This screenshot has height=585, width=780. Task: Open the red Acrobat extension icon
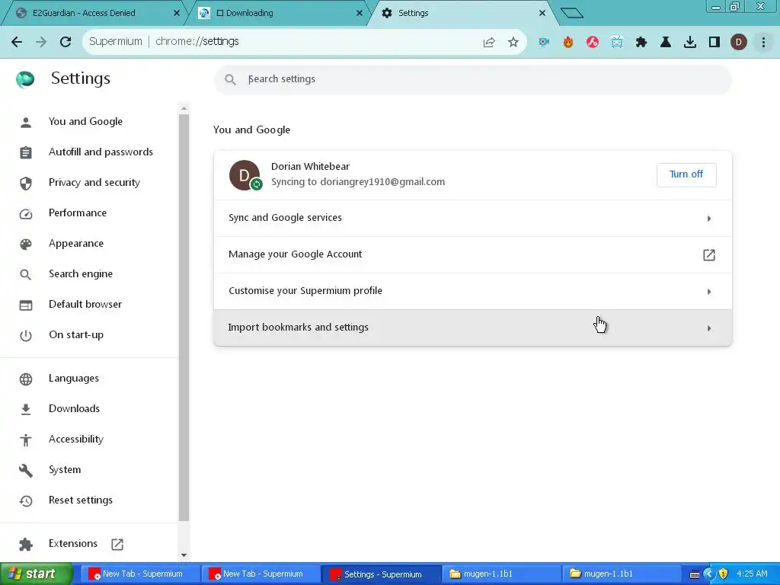pos(593,43)
